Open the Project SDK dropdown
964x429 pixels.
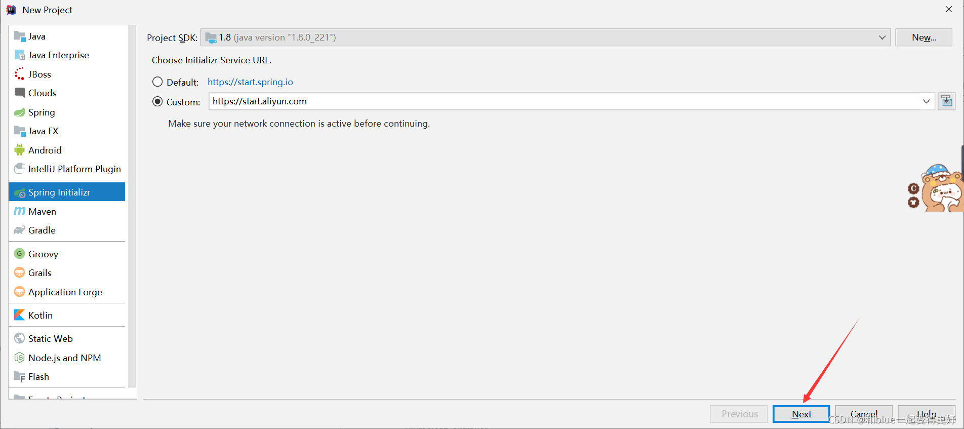tap(545, 37)
